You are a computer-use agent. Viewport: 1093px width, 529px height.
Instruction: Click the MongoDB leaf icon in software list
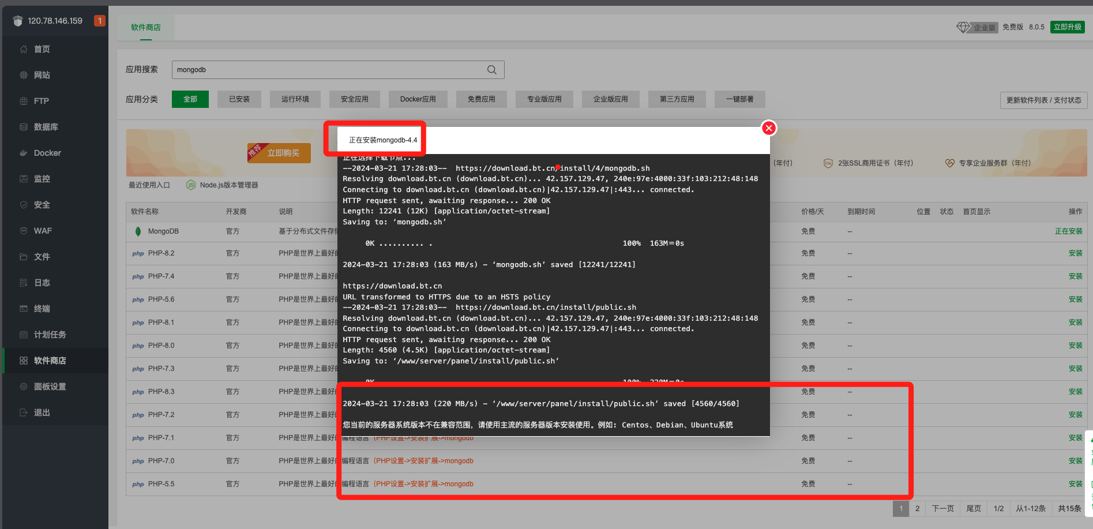coord(138,231)
